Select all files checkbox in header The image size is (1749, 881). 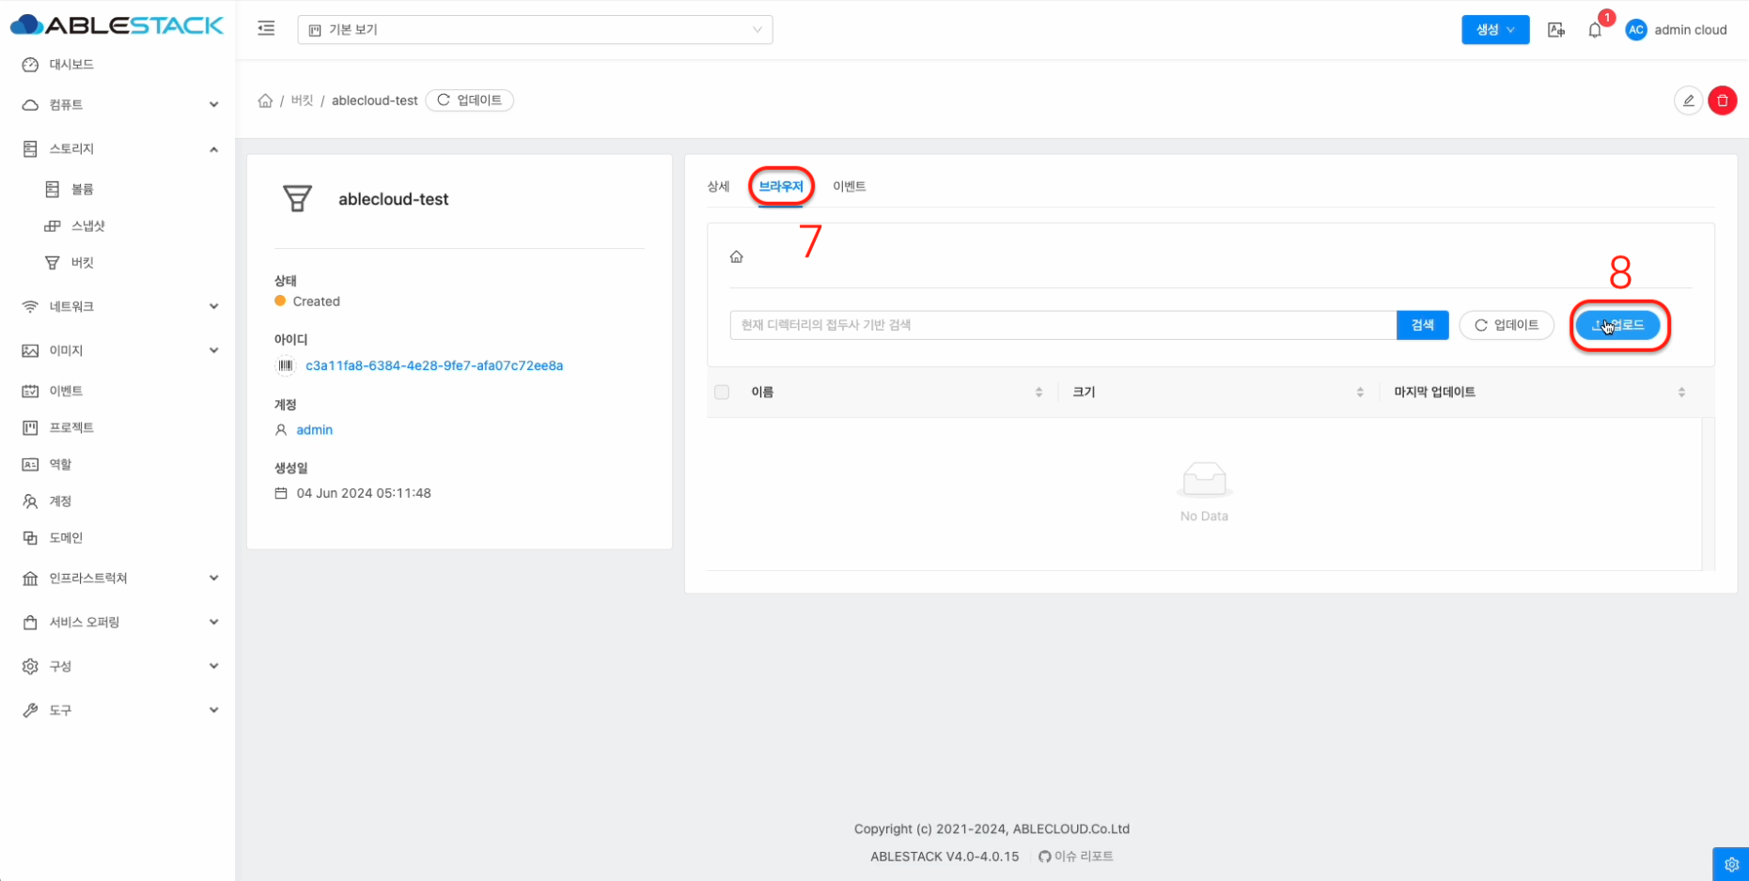coord(722,393)
